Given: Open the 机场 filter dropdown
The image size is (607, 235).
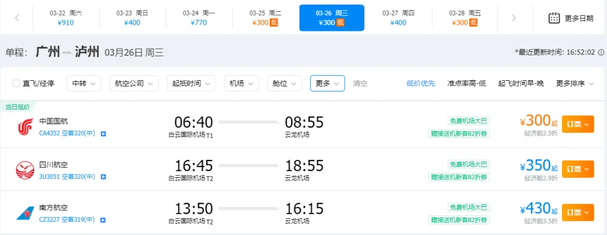Looking at the screenshot, I should coord(242,83).
